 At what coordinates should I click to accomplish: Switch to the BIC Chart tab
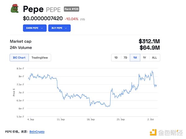point(19,58)
